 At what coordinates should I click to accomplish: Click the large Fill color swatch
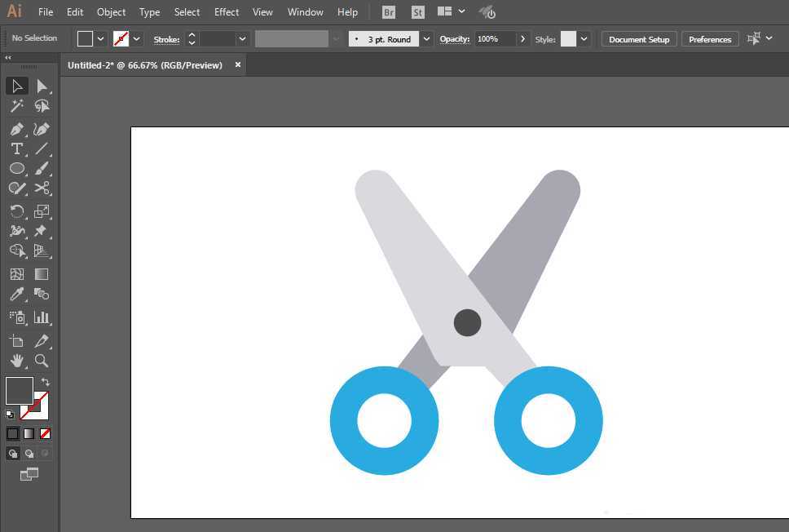19,391
